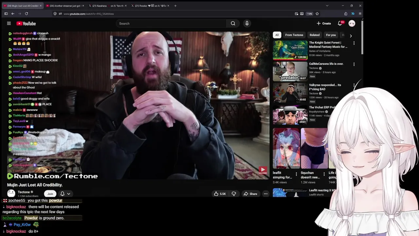Open more actions ellipsis under the video

[266, 194]
